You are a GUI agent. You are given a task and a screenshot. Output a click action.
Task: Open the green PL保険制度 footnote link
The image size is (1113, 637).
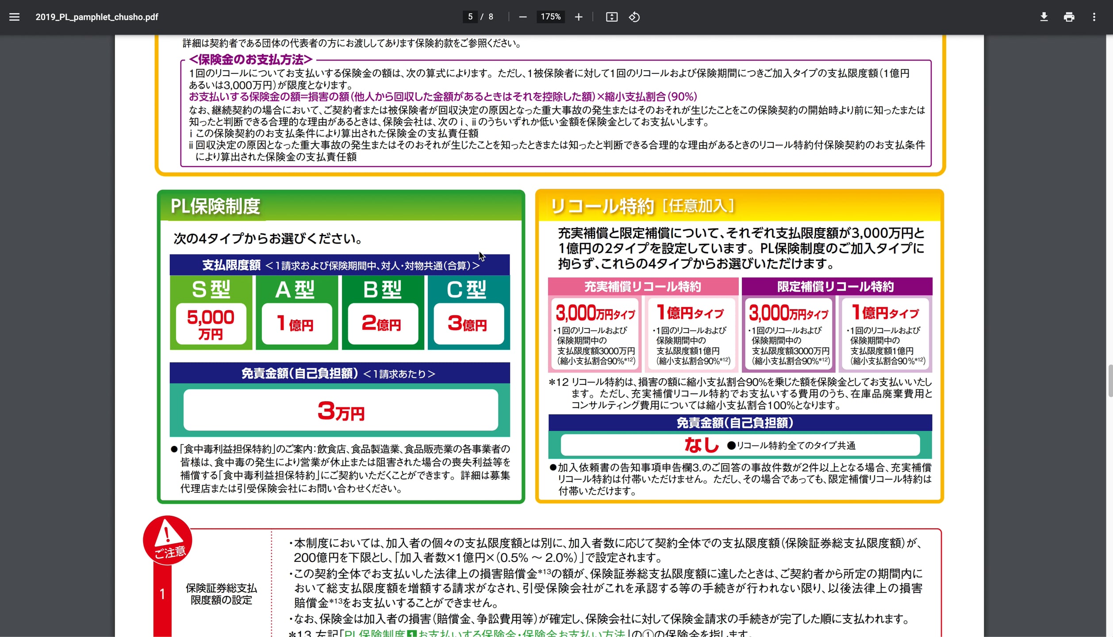tap(484, 633)
